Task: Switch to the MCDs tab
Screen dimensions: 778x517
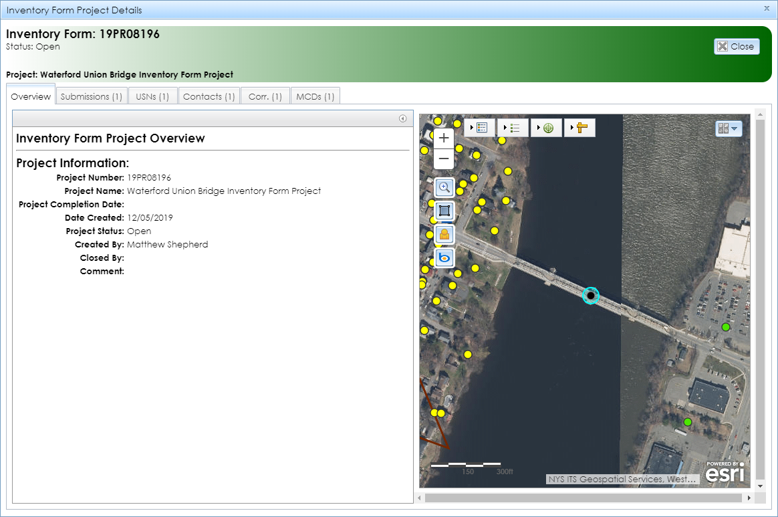Action: [x=315, y=96]
